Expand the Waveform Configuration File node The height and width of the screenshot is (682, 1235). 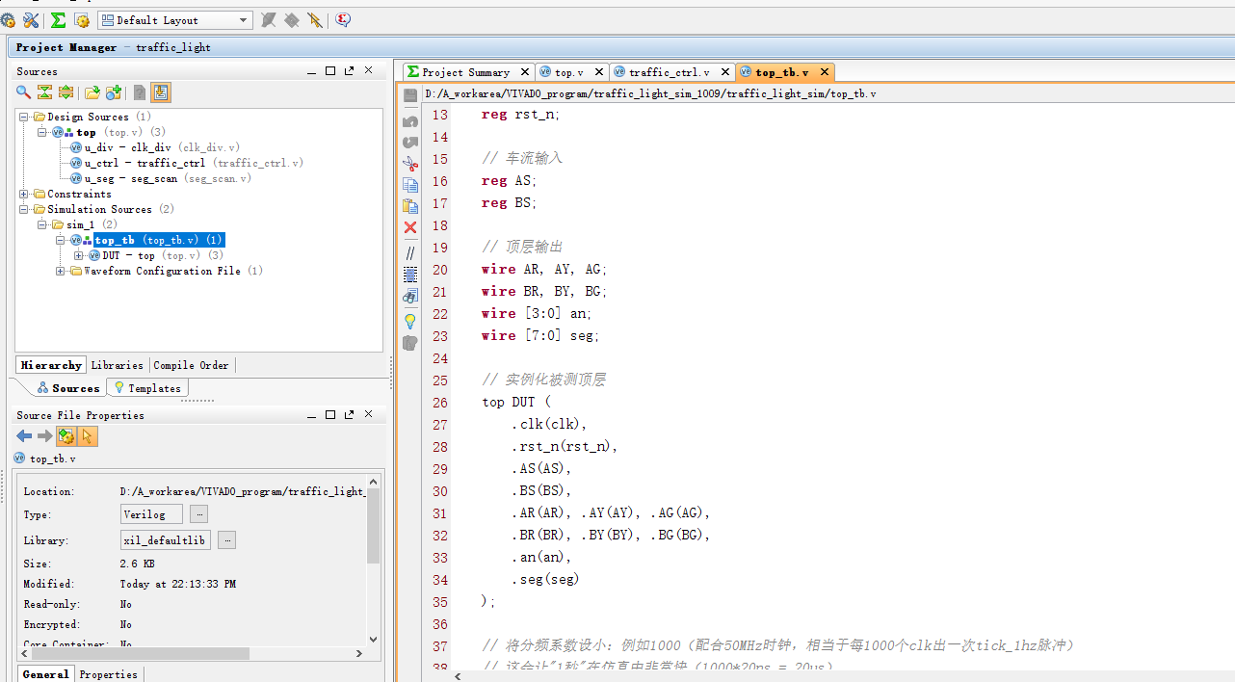tap(61, 271)
